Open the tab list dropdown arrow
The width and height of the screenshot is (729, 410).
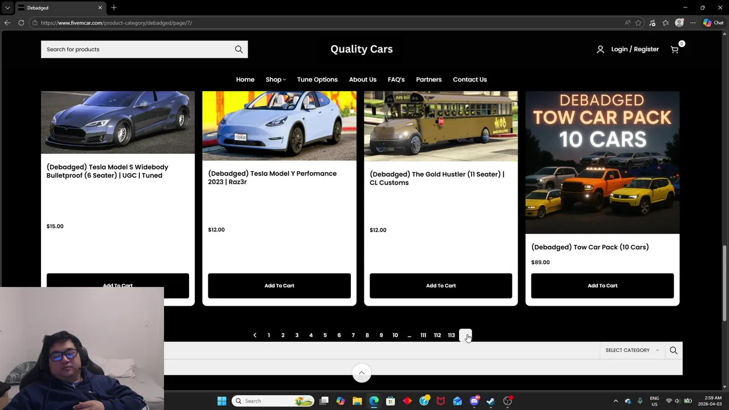(7, 7)
